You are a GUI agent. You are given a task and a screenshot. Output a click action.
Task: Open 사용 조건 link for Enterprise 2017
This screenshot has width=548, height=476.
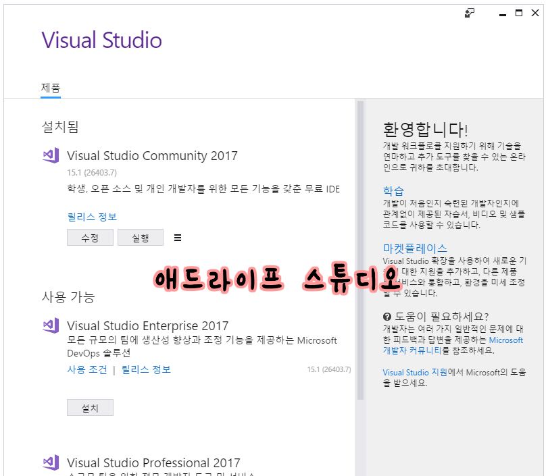pyautogui.click(x=87, y=369)
